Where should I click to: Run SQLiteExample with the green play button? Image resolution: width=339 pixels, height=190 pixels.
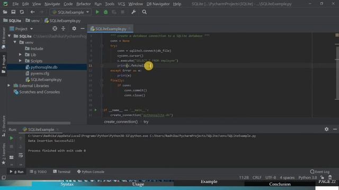coord(97,12)
